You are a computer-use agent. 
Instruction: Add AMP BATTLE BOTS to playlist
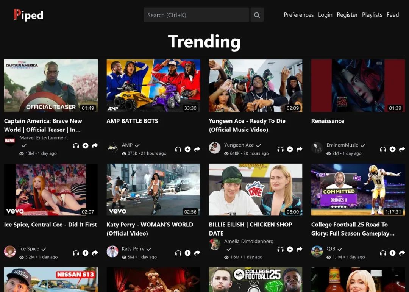(x=187, y=149)
